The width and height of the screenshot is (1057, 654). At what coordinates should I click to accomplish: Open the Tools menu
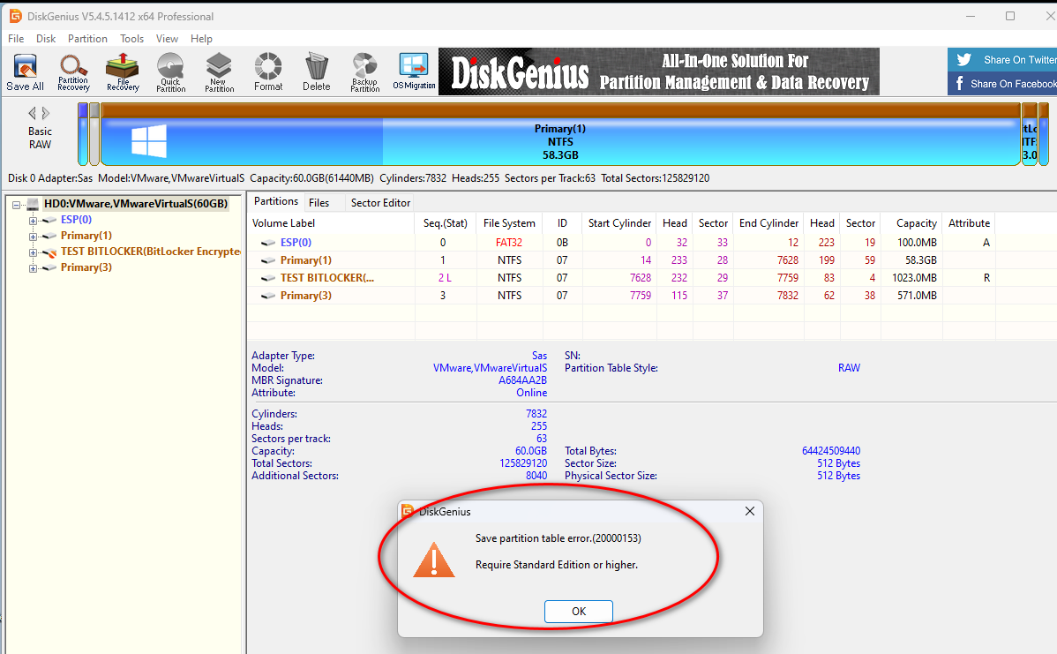(x=132, y=39)
